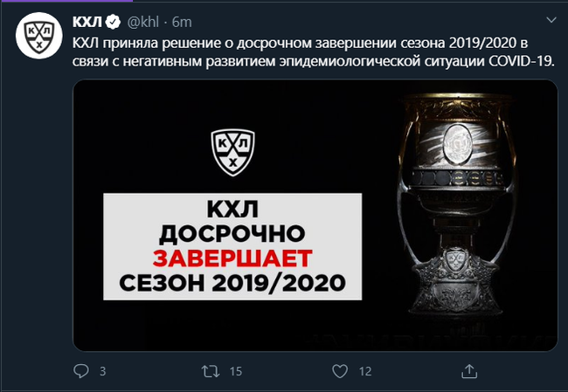568x392 pixels.
Task: Open the KHL profile avatar
Action: tap(39, 36)
